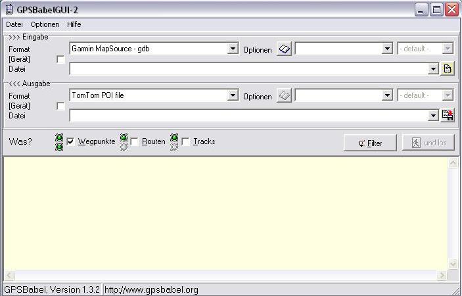462x296 pixels.
Task: Expand the Garmin MapSource input format dropdown
Action: (x=233, y=49)
